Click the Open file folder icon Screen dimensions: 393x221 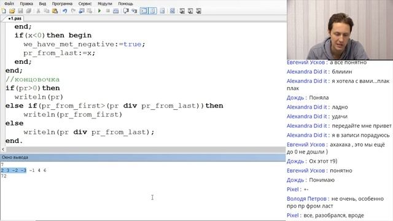(x=12, y=11)
